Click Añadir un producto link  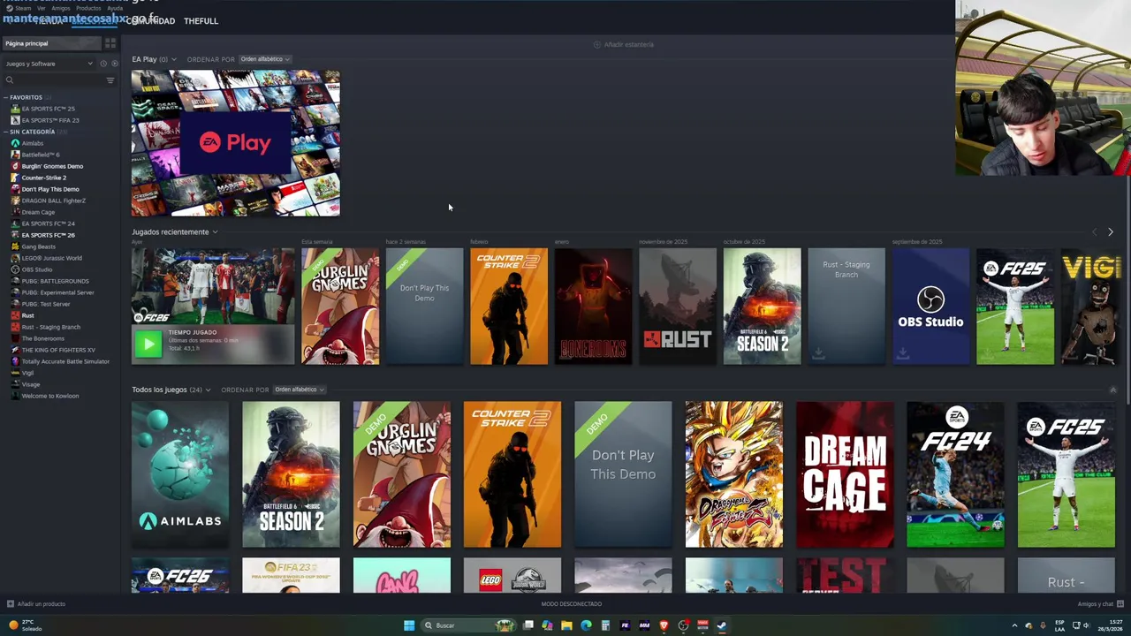coord(36,604)
